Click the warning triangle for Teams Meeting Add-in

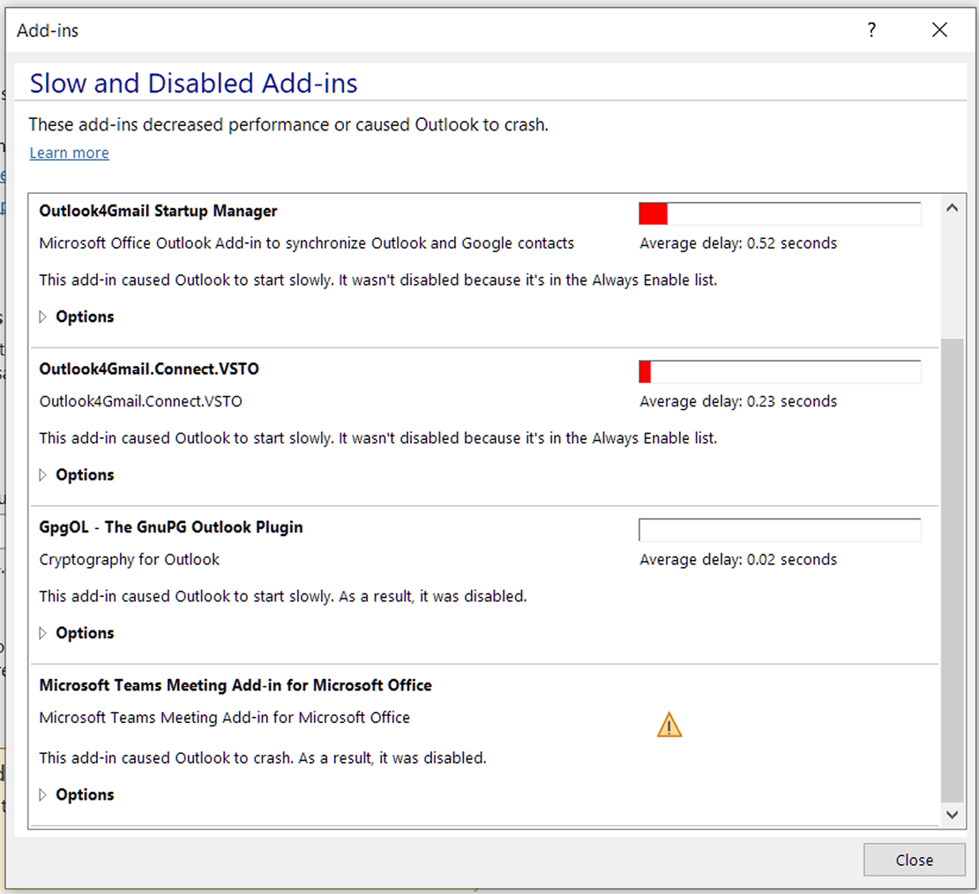[x=669, y=724]
